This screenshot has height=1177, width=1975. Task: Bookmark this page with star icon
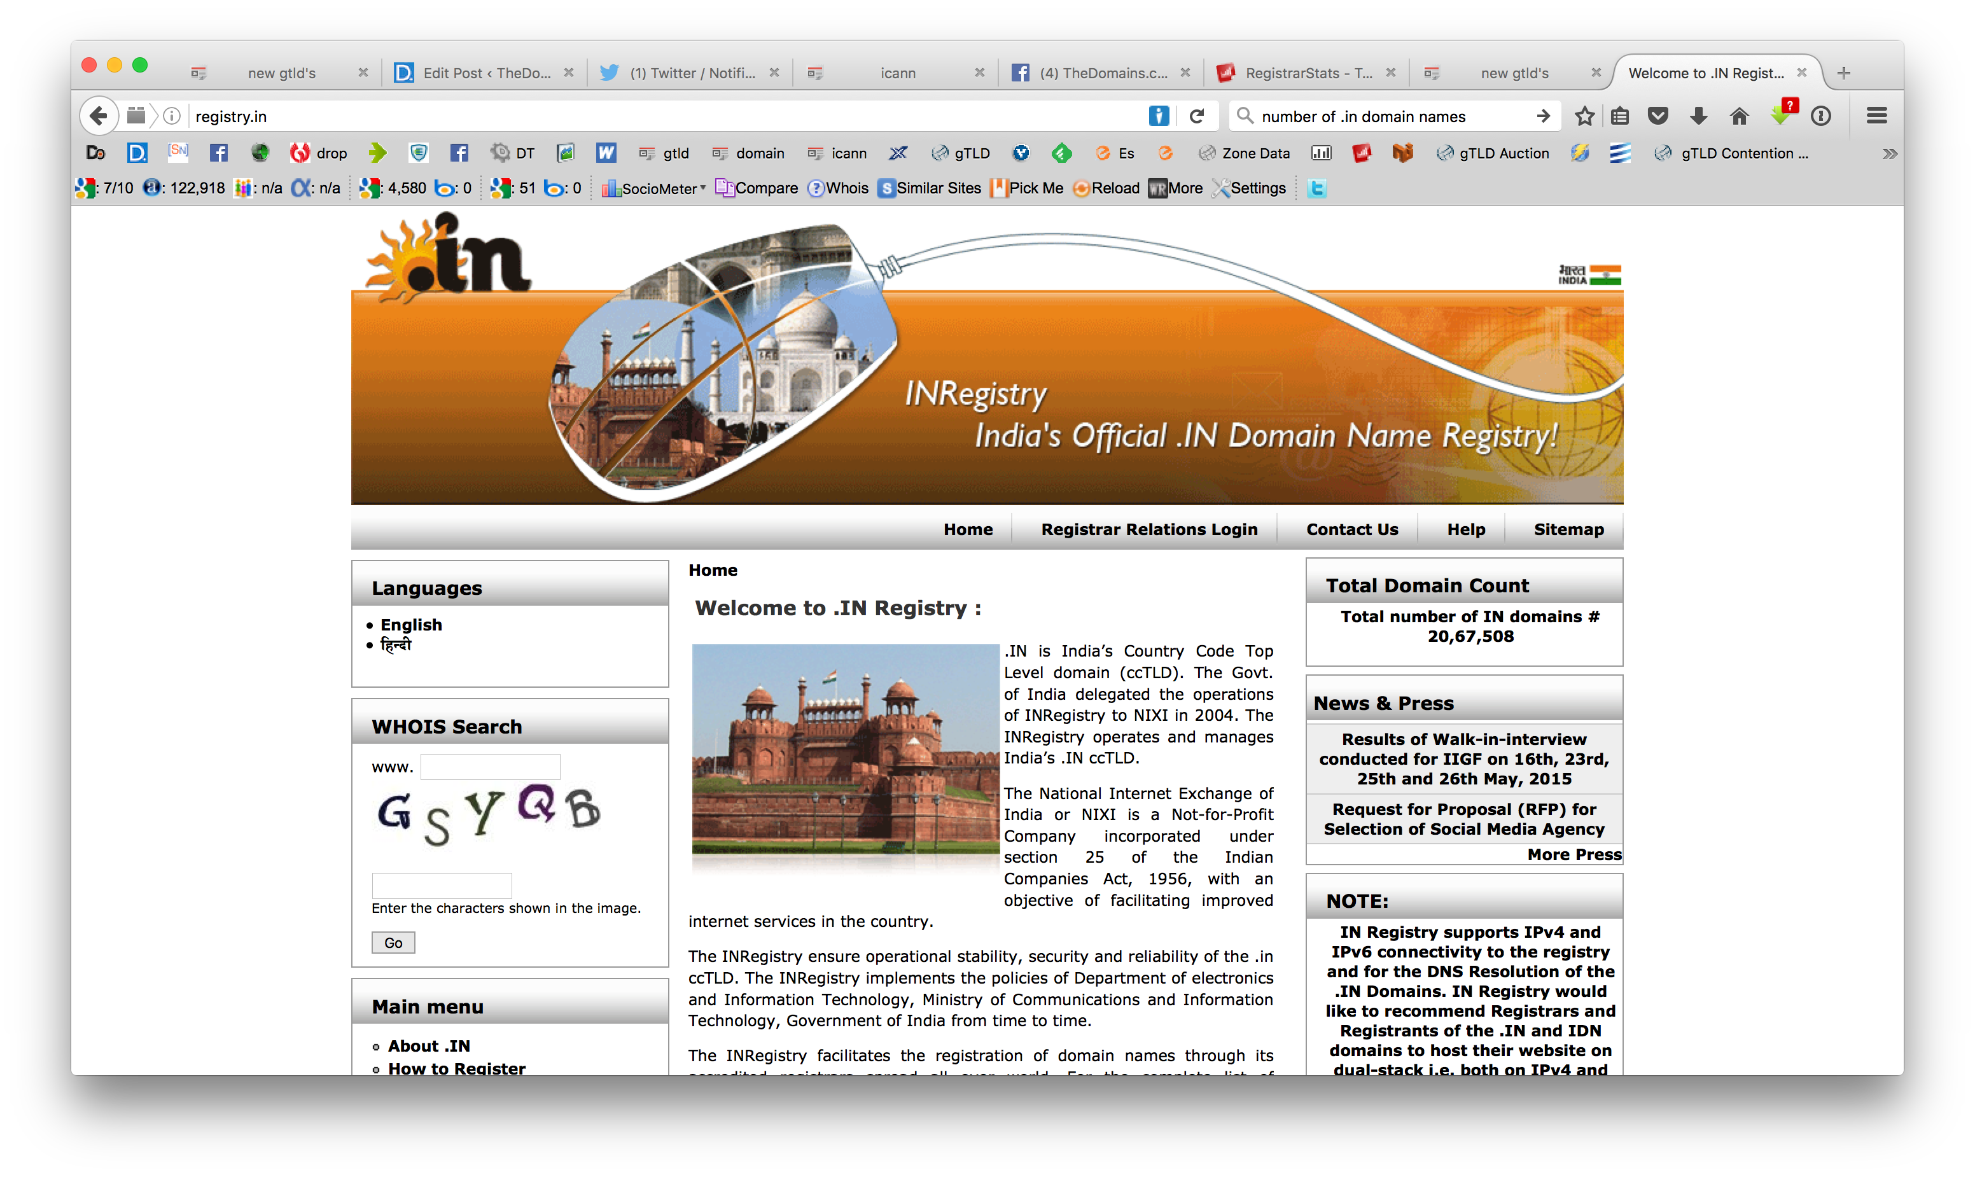click(x=1584, y=116)
